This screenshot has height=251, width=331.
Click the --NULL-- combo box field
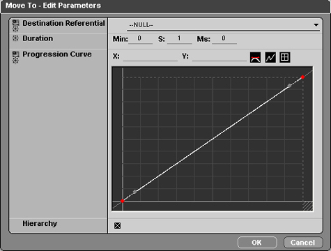coord(223,25)
